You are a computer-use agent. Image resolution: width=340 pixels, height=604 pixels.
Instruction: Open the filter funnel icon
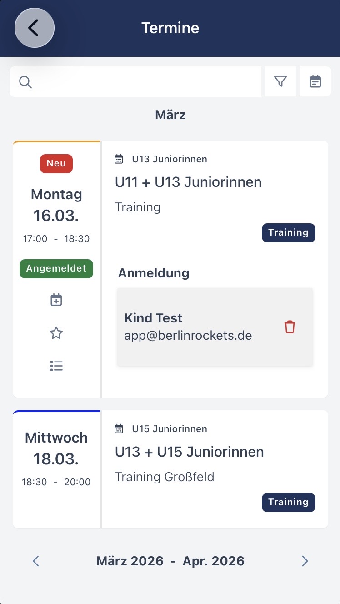(x=280, y=81)
